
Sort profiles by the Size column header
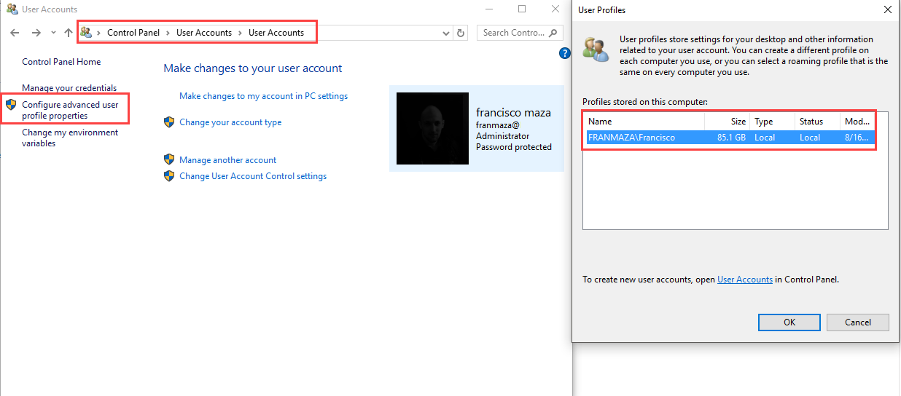click(738, 122)
